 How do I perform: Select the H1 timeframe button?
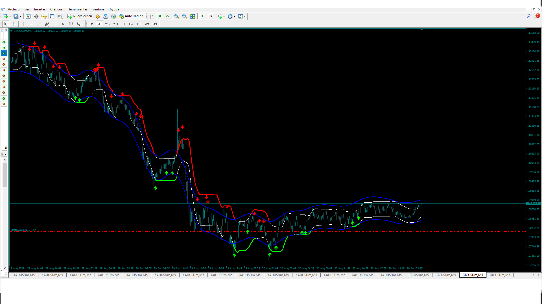[x=123, y=24]
